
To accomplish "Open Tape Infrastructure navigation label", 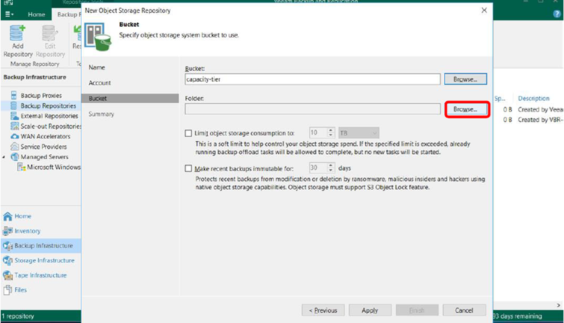I will click(40, 275).
